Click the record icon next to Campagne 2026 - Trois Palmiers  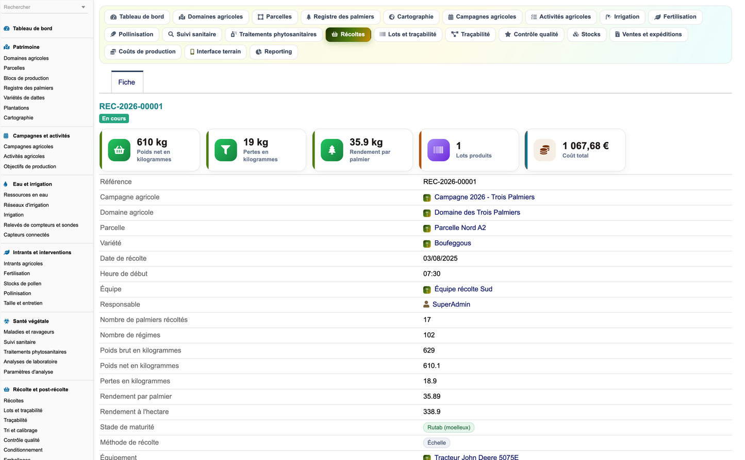[x=427, y=198]
